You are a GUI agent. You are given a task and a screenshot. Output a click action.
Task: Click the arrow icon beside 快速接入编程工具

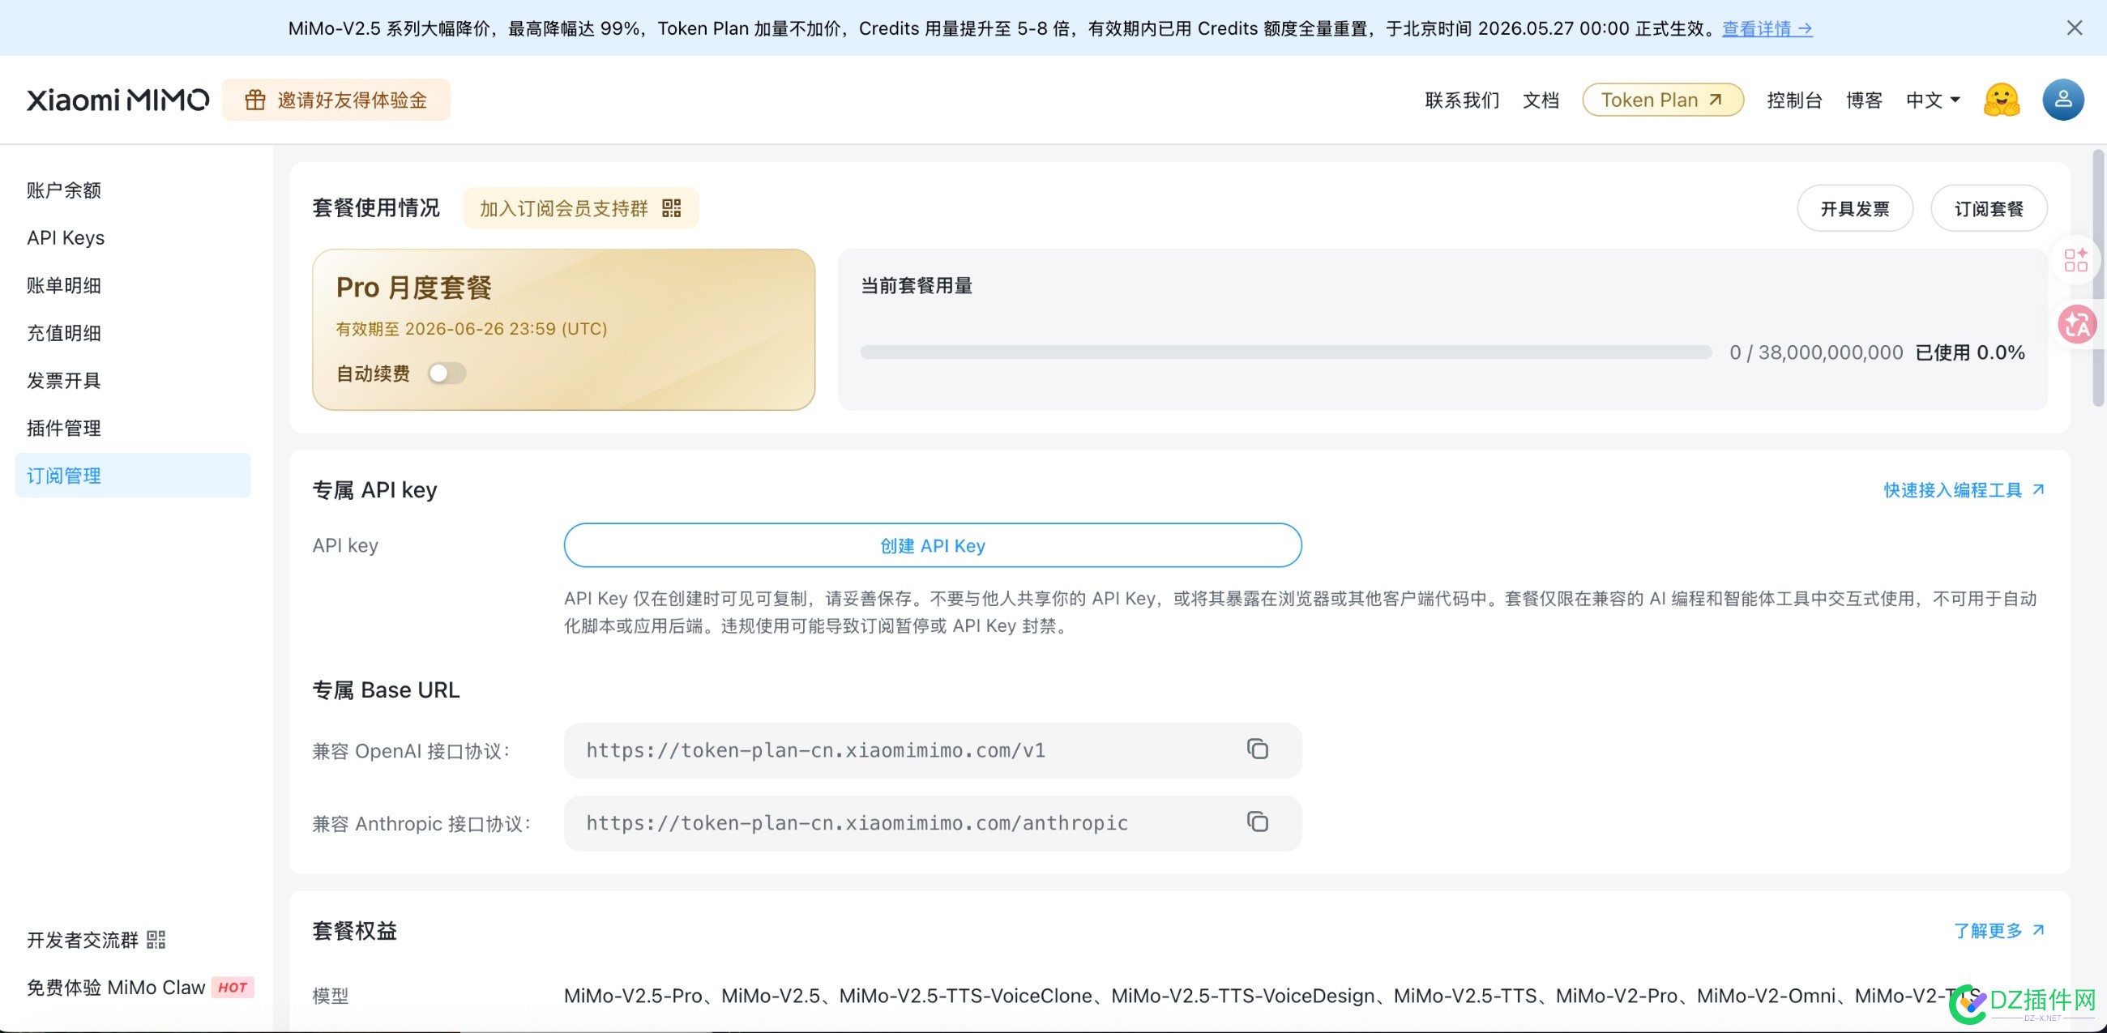tap(2037, 489)
